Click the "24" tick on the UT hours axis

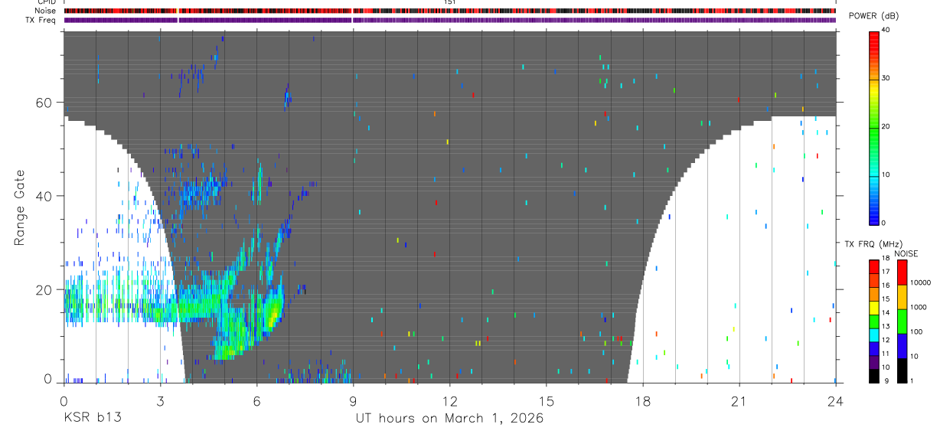[x=835, y=400]
